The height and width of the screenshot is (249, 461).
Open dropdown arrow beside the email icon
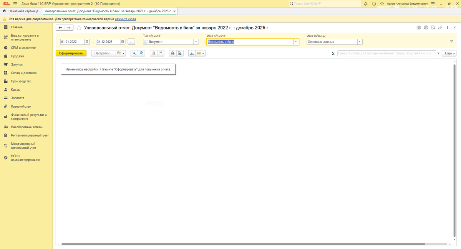(204, 53)
